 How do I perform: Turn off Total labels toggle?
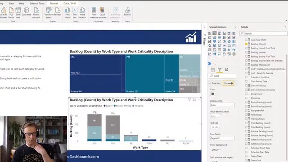(228, 83)
